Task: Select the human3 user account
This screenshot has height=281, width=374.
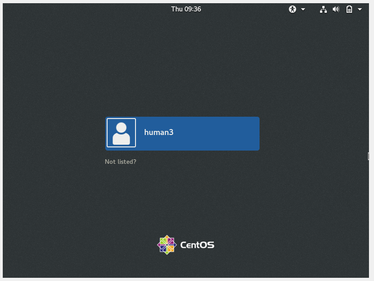Action: pyautogui.click(x=182, y=134)
